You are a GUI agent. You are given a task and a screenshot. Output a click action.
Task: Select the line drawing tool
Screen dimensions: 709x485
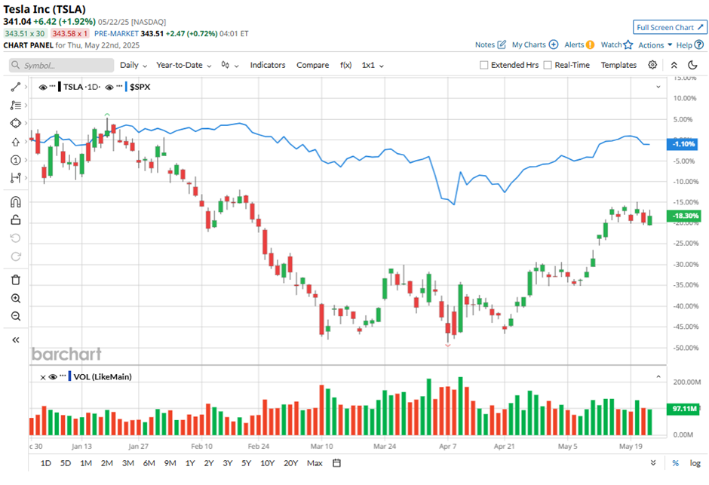[x=15, y=87]
